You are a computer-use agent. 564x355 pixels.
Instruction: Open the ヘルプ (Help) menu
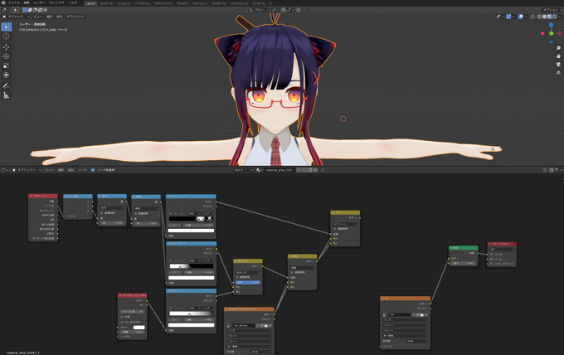(73, 2)
